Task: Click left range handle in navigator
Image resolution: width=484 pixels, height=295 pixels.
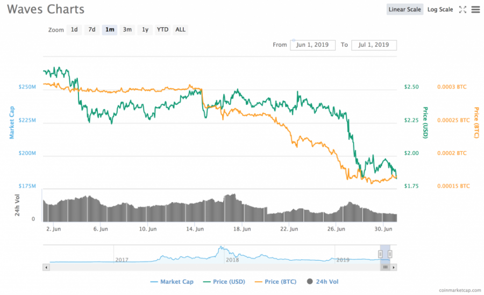Action: tap(380, 254)
